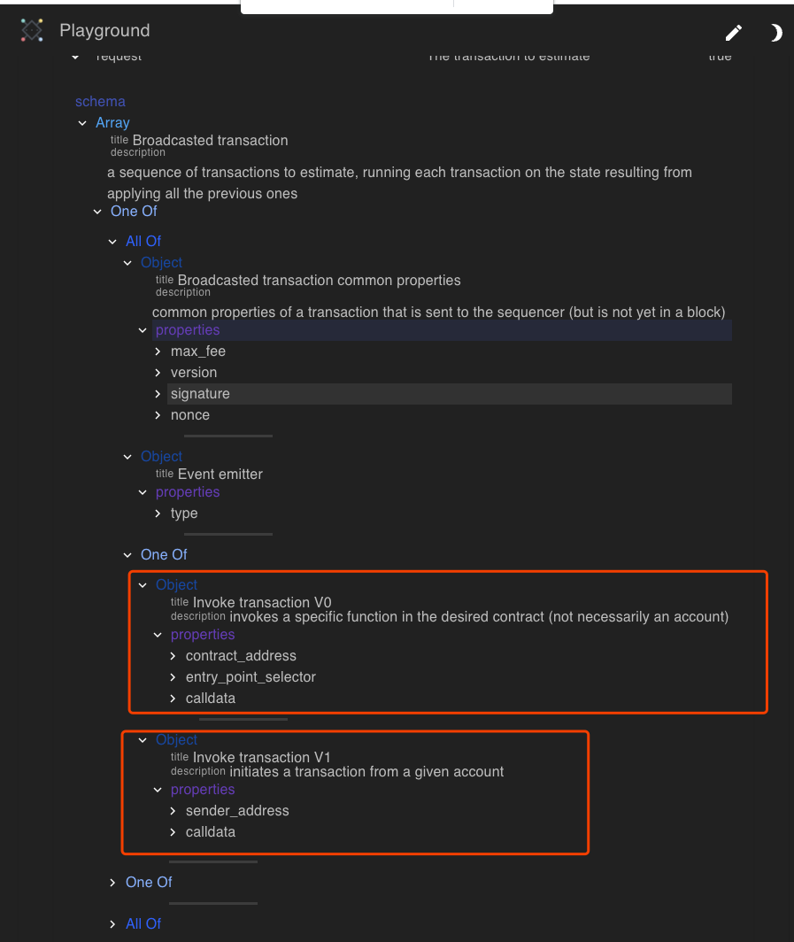Expand the max_fee property
This screenshot has width=794, height=942.
tap(157, 351)
